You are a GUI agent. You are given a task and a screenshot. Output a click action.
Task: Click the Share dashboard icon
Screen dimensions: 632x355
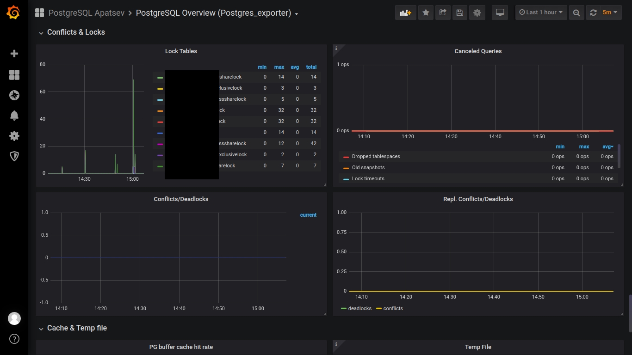[443, 12]
